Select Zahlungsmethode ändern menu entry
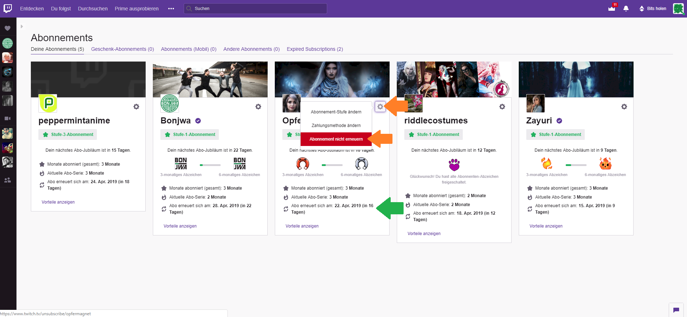687x317 pixels. pyautogui.click(x=336, y=126)
